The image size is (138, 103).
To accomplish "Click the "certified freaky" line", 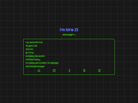I will (x=33, y=60).
